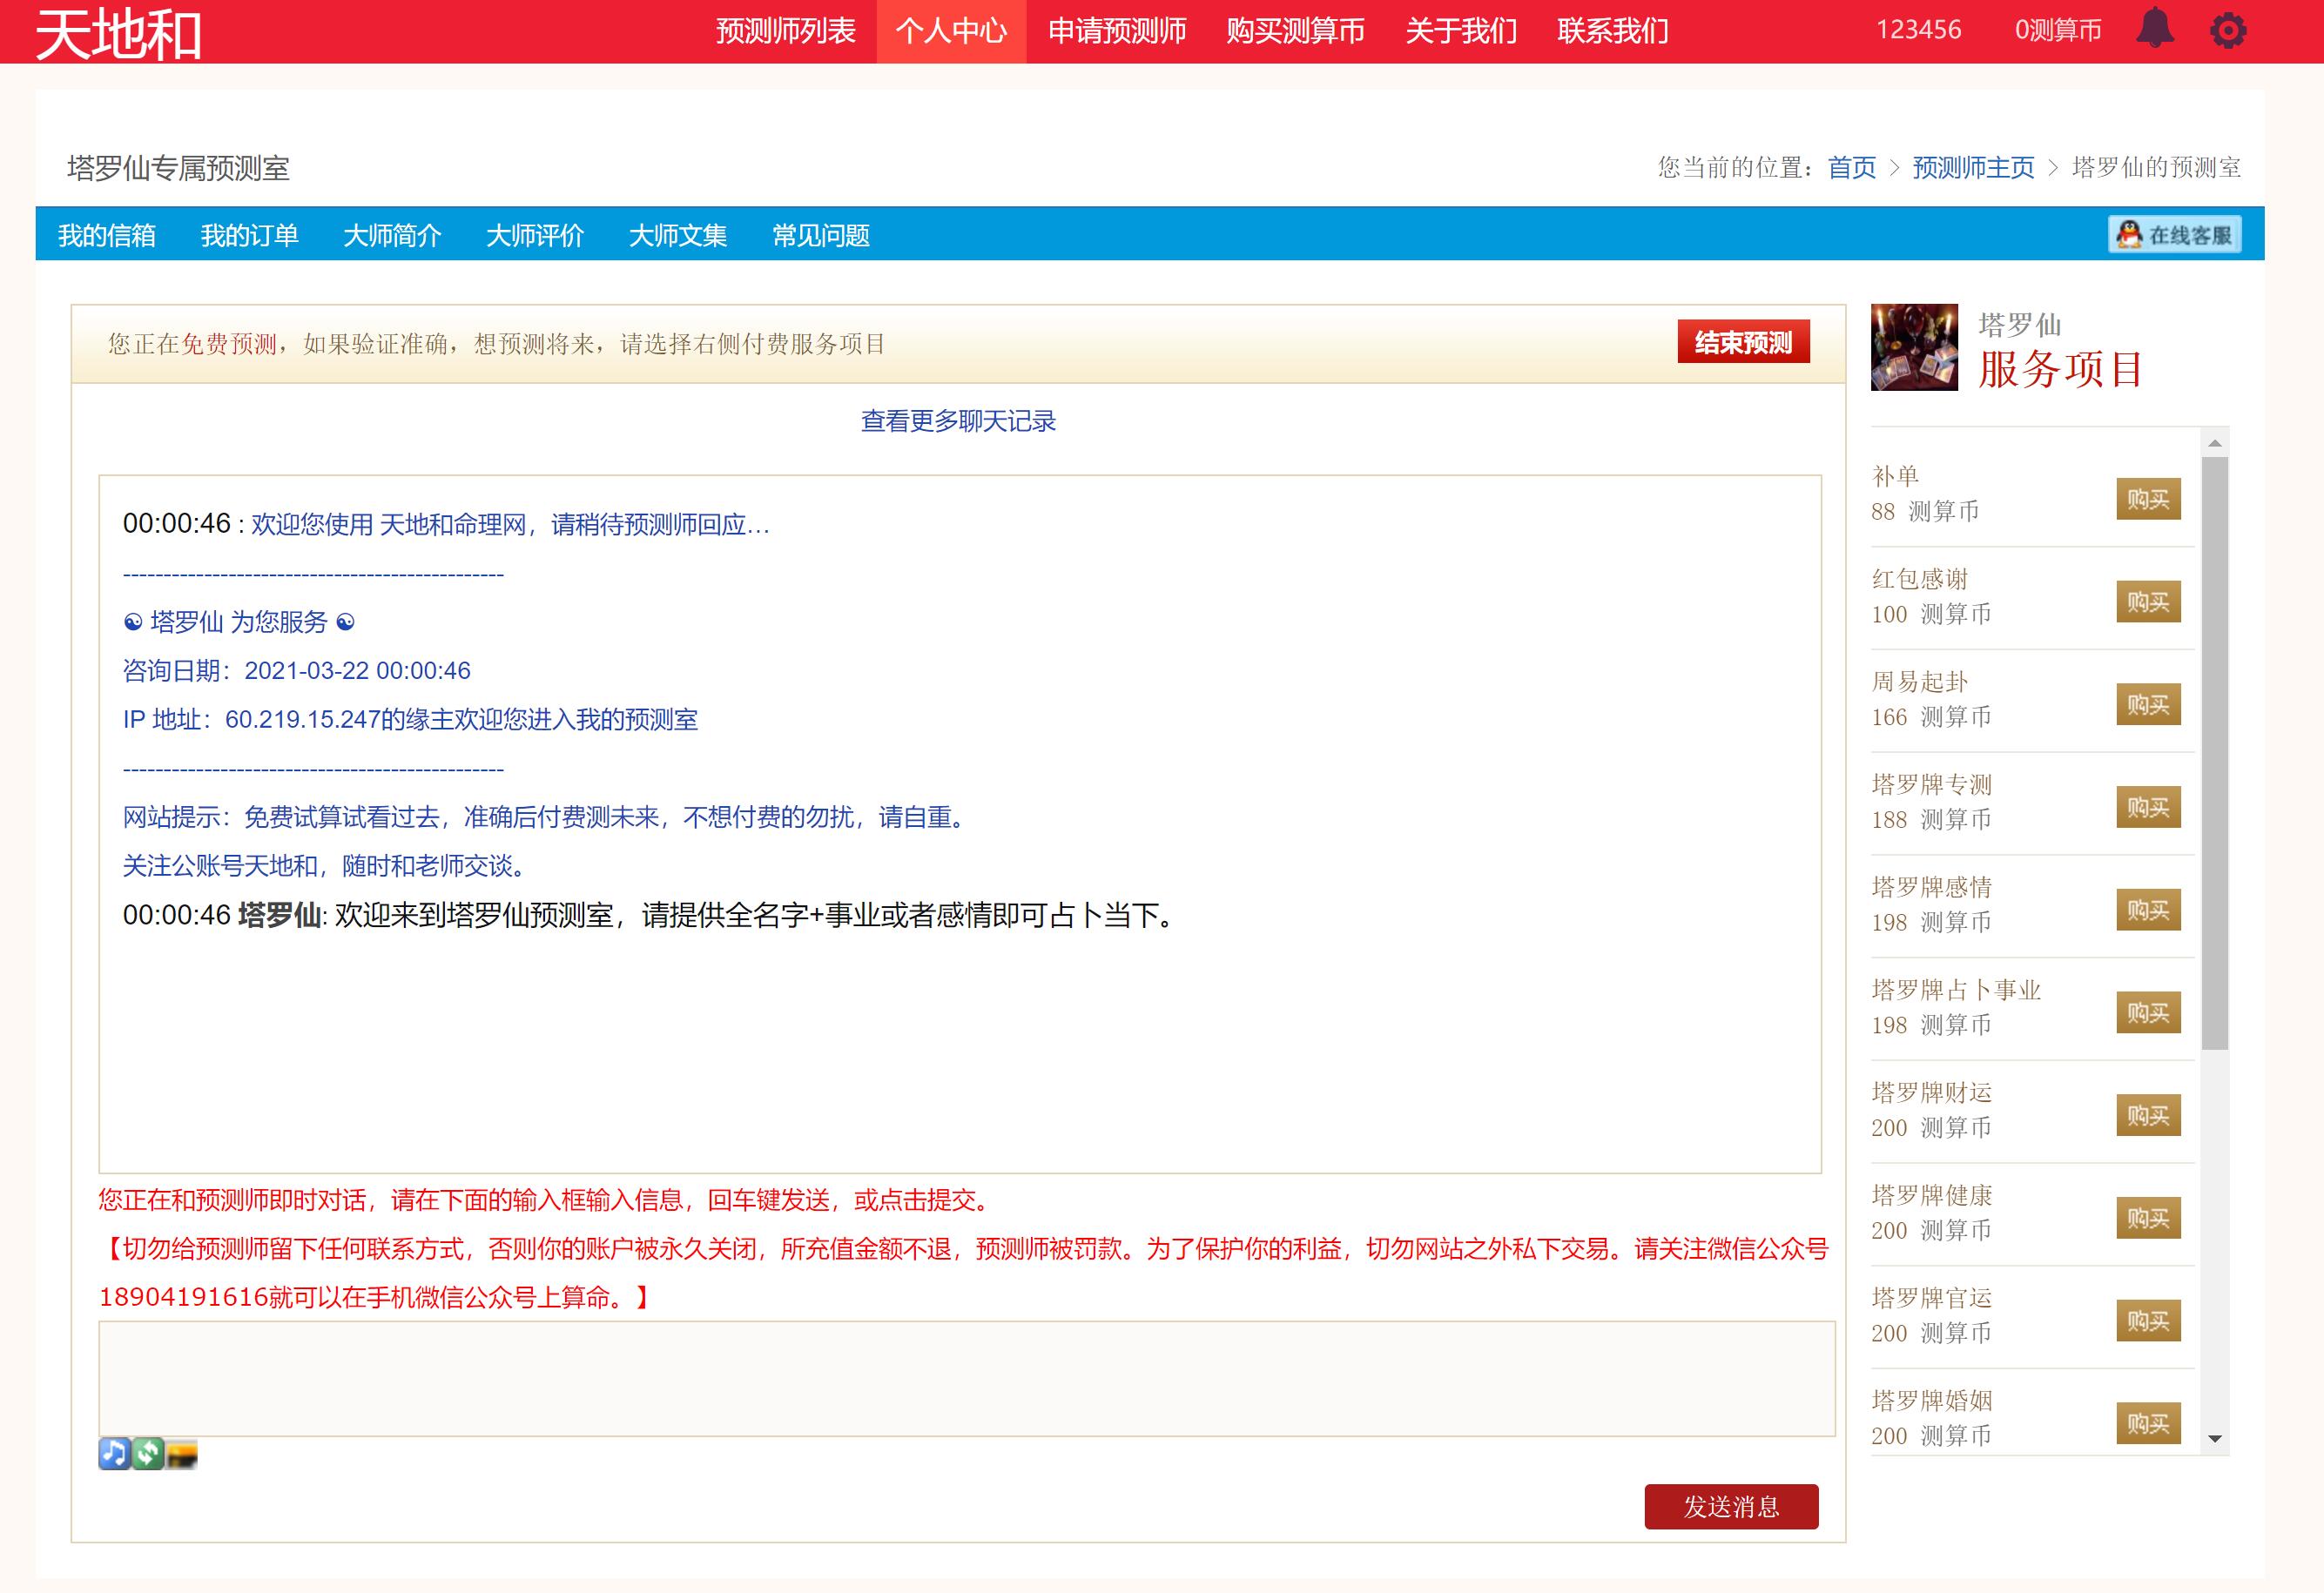The width and height of the screenshot is (2324, 1593).
Task: Buy the 塔罗牌财运 service
Action: (x=2148, y=1115)
